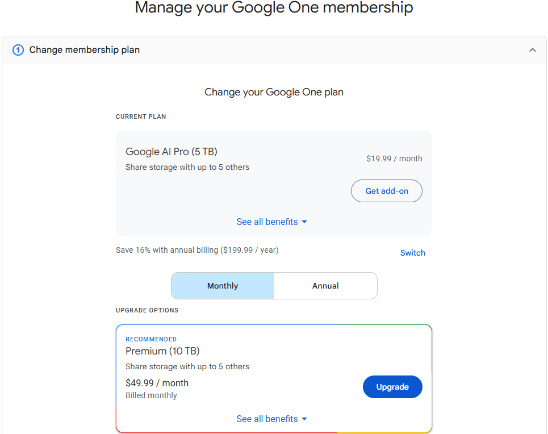The width and height of the screenshot is (548, 434).
Task: Click the Get add-on button
Action: pos(386,191)
